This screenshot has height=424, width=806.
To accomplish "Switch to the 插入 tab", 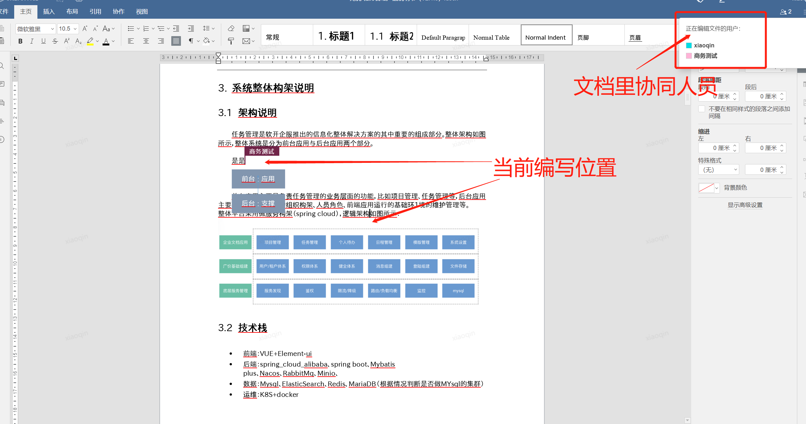I will pos(49,12).
